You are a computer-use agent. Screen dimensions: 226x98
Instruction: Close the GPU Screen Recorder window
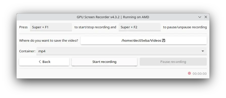(206, 17)
